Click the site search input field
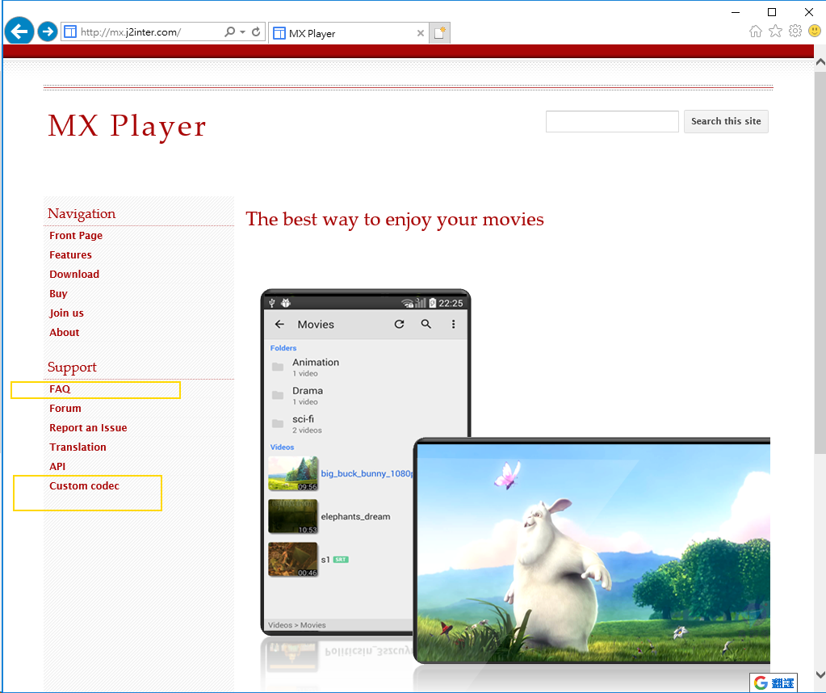826x693 pixels. click(612, 121)
